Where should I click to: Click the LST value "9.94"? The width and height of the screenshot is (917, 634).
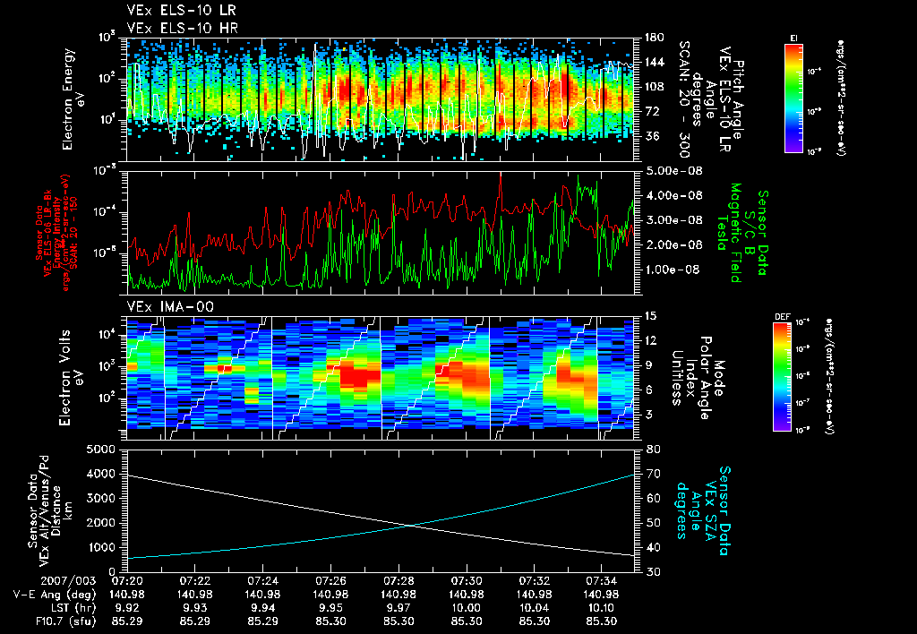[262, 608]
